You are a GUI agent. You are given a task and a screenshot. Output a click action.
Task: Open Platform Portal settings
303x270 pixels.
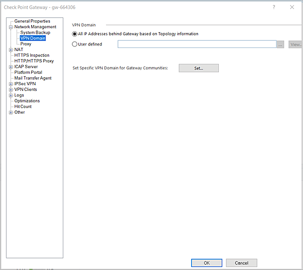28,72
